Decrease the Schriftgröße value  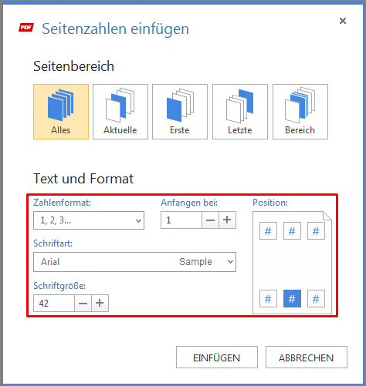83,304
